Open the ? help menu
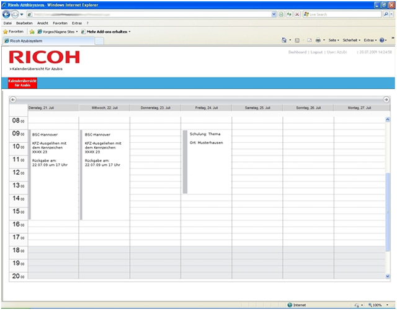397x310 pixels. tap(87, 23)
